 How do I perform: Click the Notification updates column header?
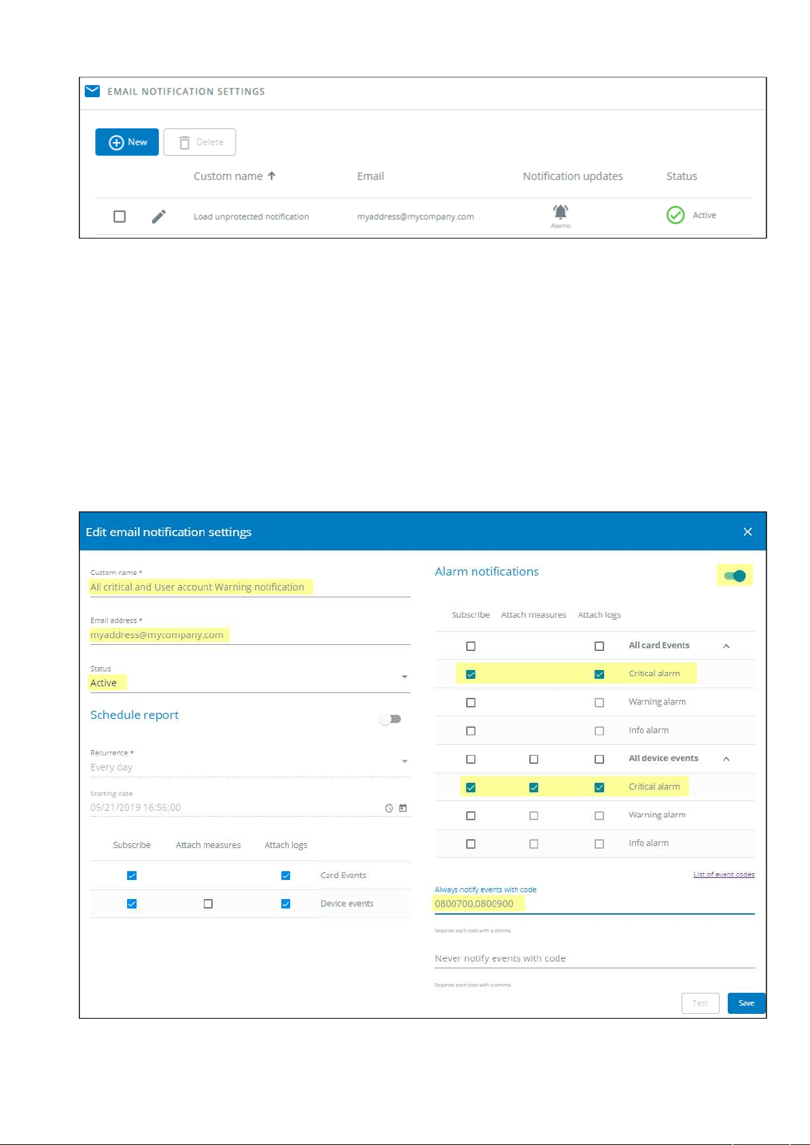573,176
